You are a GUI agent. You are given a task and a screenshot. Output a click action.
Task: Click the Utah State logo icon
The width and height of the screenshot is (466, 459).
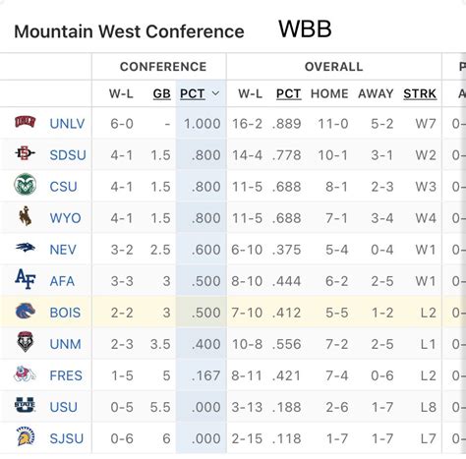pyautogui.click(x=25, y=405)
